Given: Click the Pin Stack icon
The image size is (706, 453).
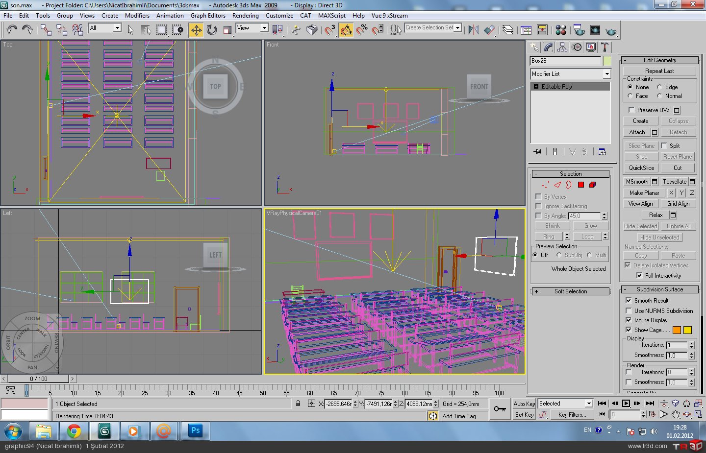Looking at the screenshot, I should click(x=538, y=151).
